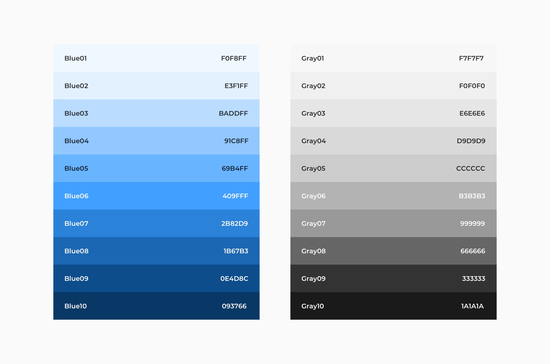Pick the Blue02 swatch row
This screenshot has height=364, width=550.
[x=156, y=86]
